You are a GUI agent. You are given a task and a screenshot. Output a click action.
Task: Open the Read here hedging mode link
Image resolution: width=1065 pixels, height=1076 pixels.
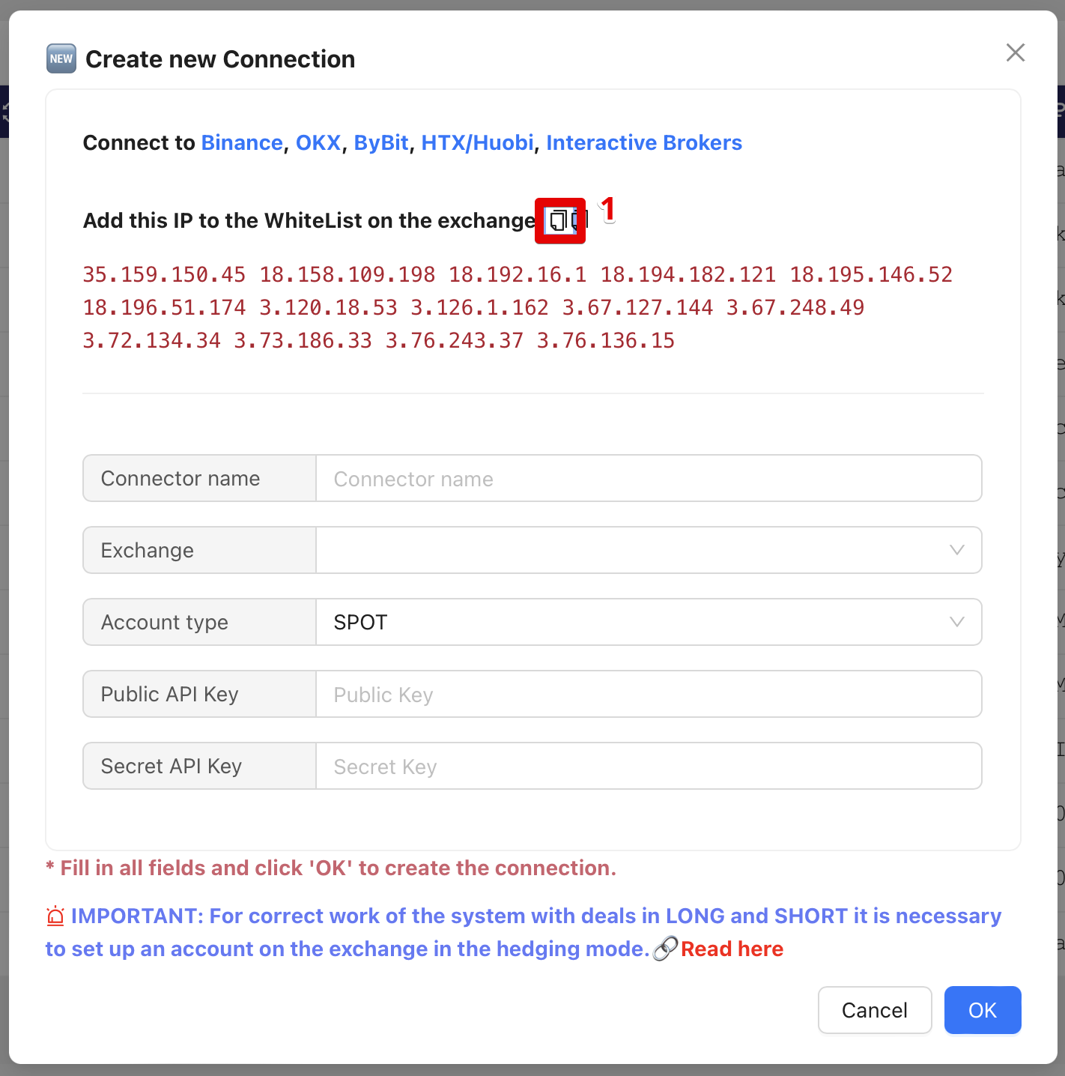tap(732, 949)
